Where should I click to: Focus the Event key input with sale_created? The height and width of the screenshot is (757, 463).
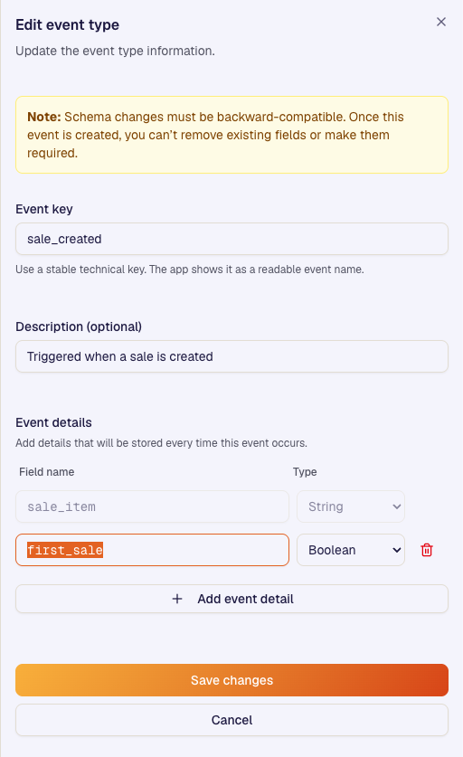(x=231, y=239)
